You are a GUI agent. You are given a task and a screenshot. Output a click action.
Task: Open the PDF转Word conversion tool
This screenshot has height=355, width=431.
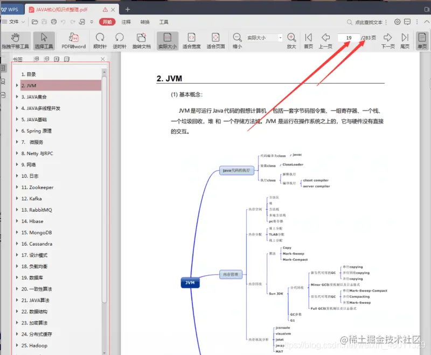(x=73, y=39)
